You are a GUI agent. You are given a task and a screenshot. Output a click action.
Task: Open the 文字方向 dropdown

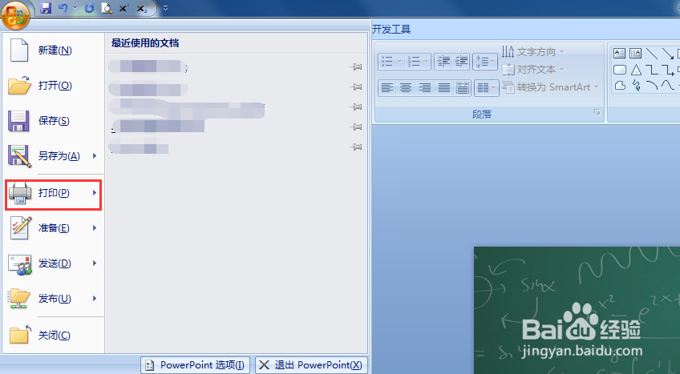[x=533, y=51]
